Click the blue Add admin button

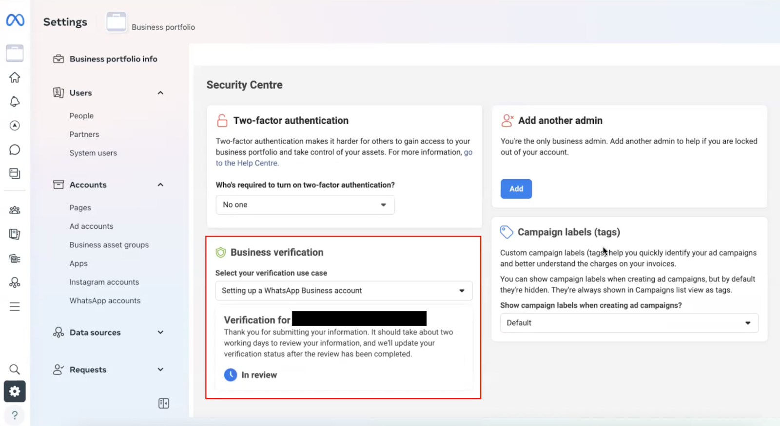pos(516,189)
